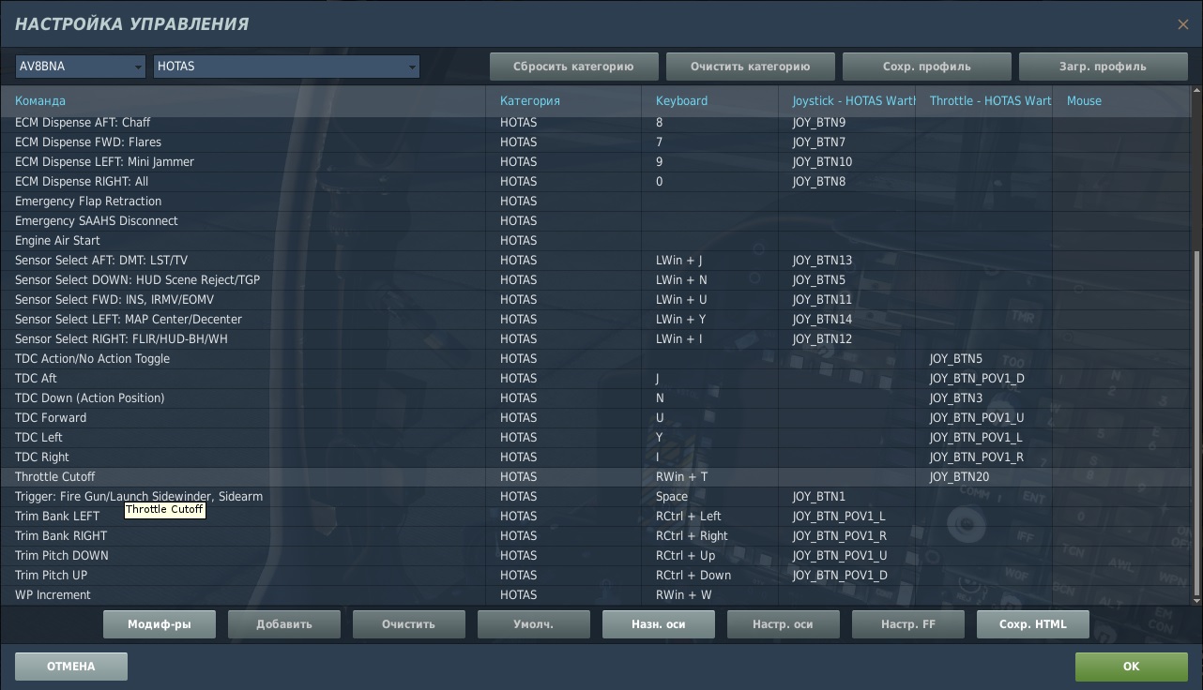Close the control settings window
This screenshot has height=690, width=1203.
coord(1182,24)
